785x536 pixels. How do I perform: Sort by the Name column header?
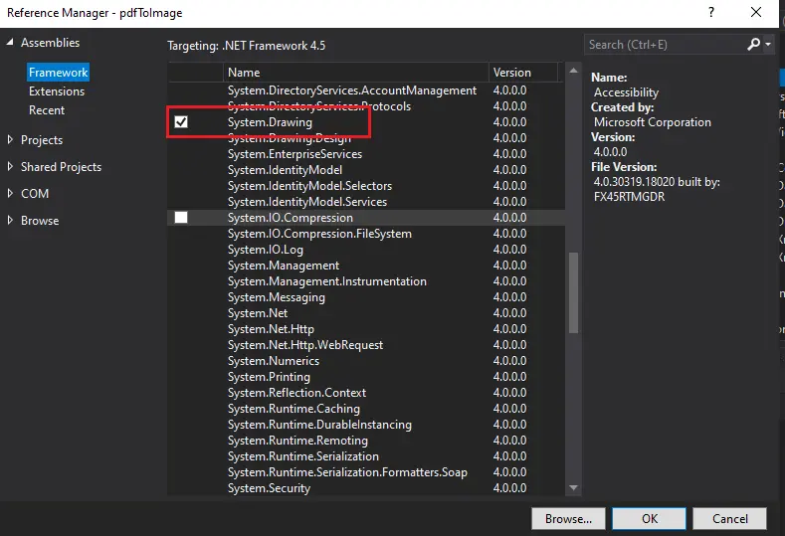[x=355, y=72]
